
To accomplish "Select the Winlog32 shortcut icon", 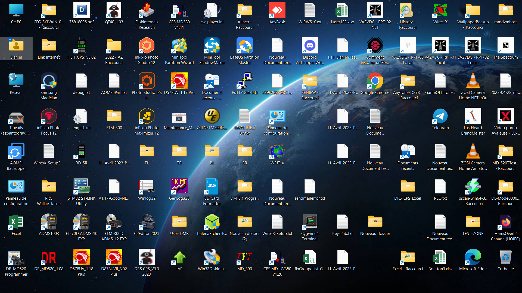I will click(147, 187).
